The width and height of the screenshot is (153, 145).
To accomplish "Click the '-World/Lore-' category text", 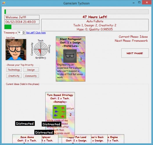I will [x=71, y=46].
